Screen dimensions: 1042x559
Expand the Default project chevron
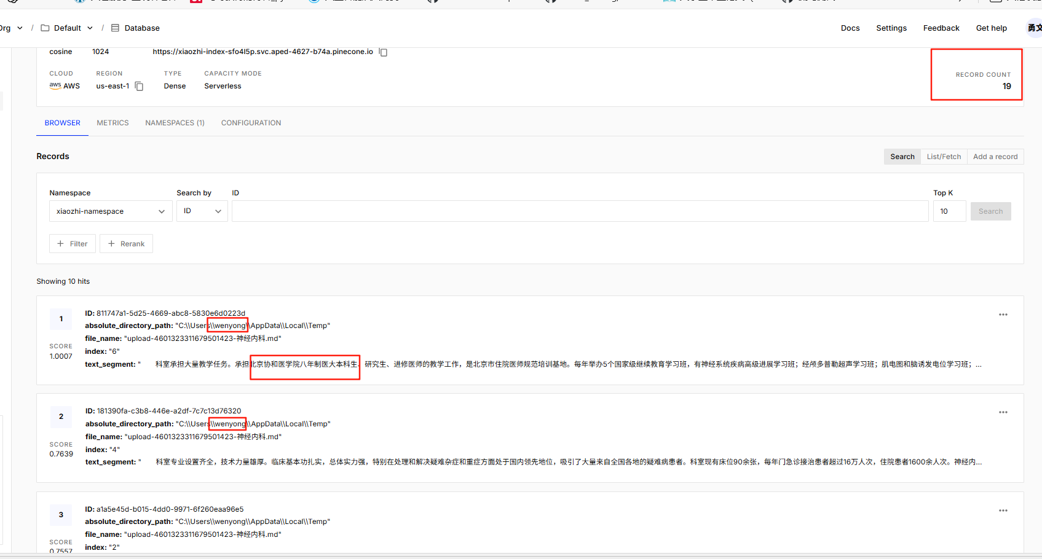(x=90, y=28)
